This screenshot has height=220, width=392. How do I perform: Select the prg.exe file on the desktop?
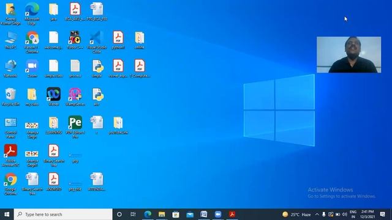tap(75, 186)
